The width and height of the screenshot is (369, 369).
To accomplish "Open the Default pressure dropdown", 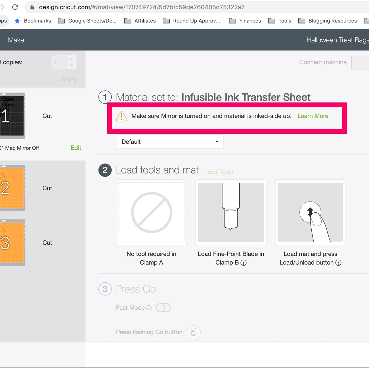I will 170,142.
